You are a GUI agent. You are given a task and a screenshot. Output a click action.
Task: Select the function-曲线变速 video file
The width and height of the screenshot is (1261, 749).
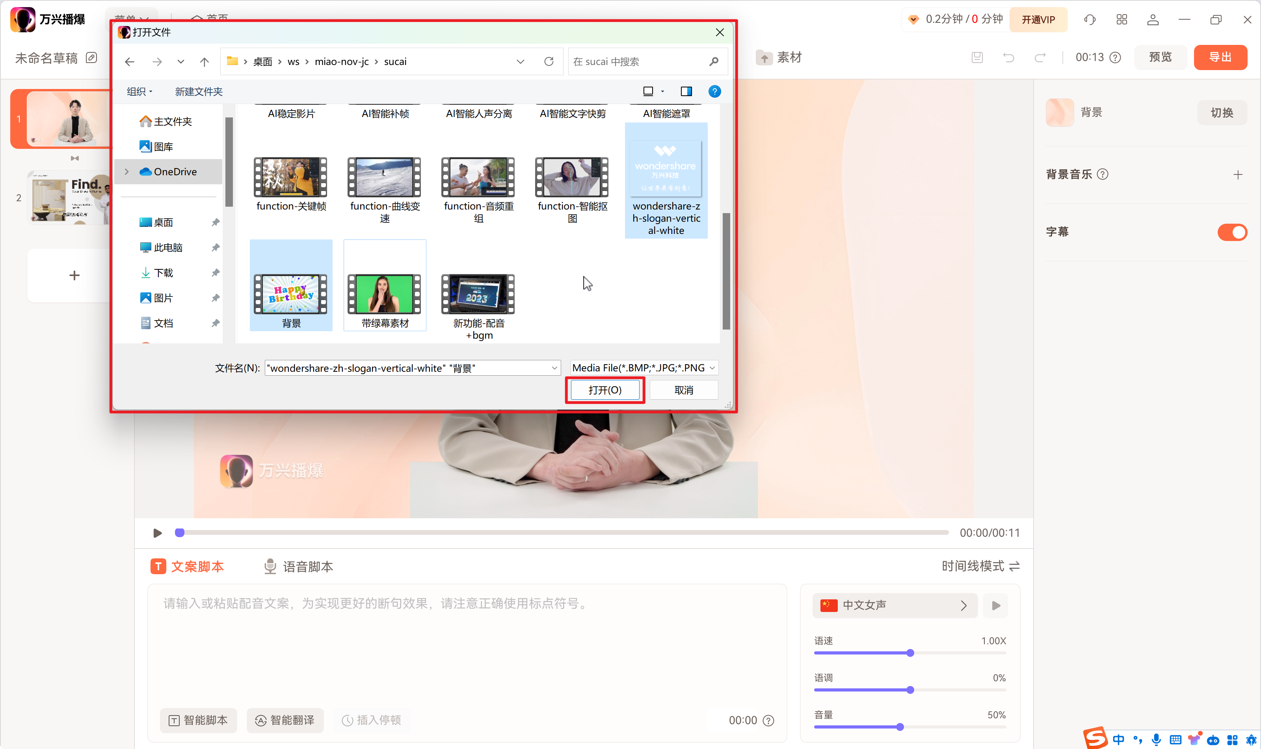pos(385,190)
